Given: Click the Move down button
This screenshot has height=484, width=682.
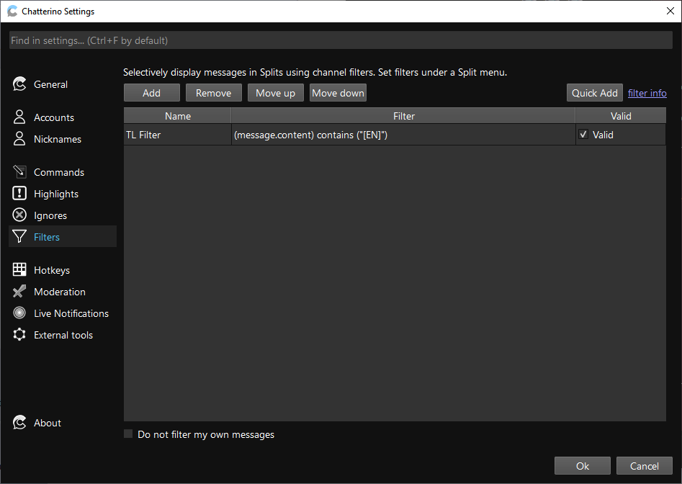Looking at the screenshot, I should tap(338, 93).
